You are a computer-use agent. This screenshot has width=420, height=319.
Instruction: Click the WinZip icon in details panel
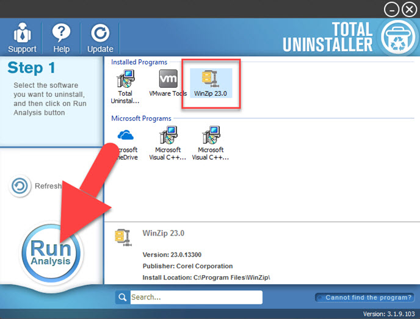click(x=123, y=237)
